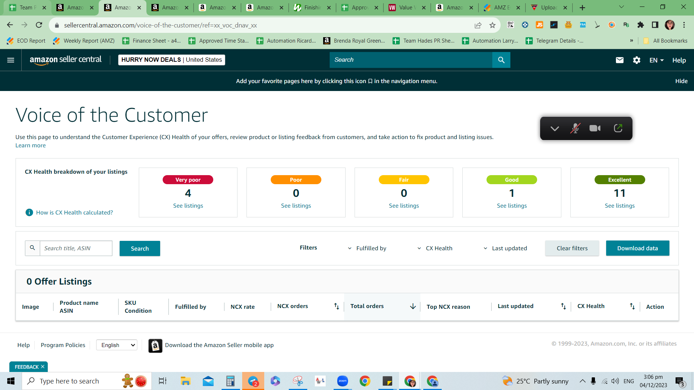Reload the current page

pyautogui.click(x=39, y=25)
